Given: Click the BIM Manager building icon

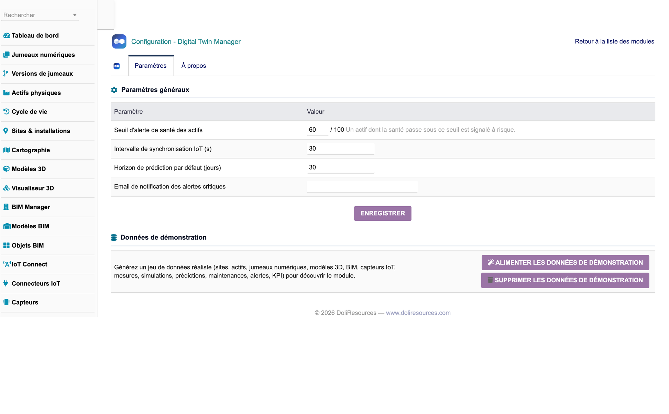Looking at the screenshot, I should pos(6,207).
